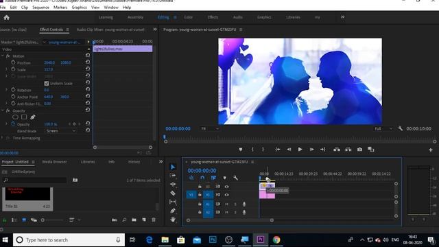Screen dimensions: 439x247
Task: Click Program monitor timecode 00:00:00:00
Action: click(178, 128)
